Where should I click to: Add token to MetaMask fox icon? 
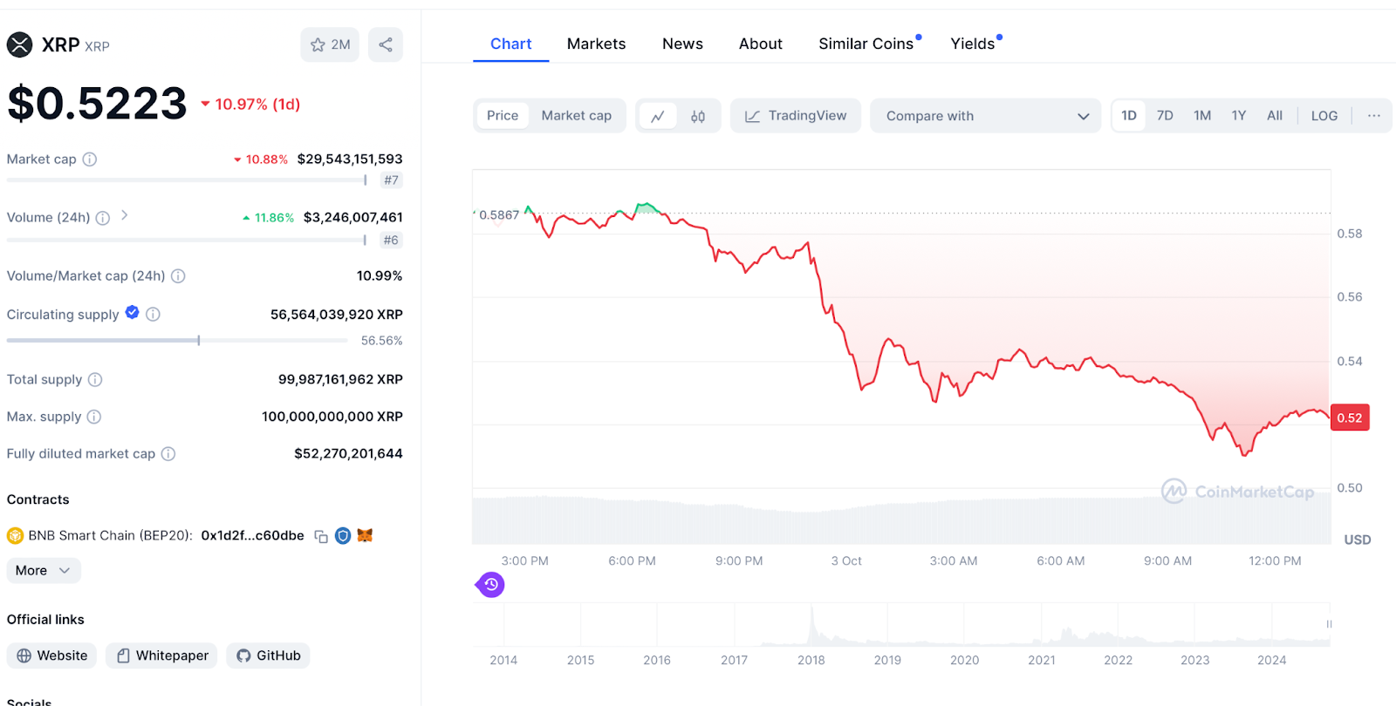365,535
